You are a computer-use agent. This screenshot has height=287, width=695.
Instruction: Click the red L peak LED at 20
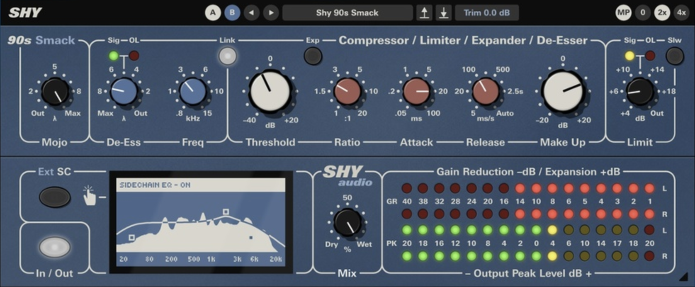coord(649,230)
